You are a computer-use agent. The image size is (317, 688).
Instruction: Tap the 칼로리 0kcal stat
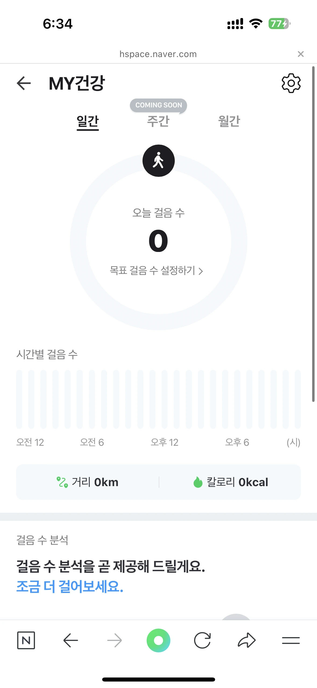pyautogui.click(x=231, y=482)
